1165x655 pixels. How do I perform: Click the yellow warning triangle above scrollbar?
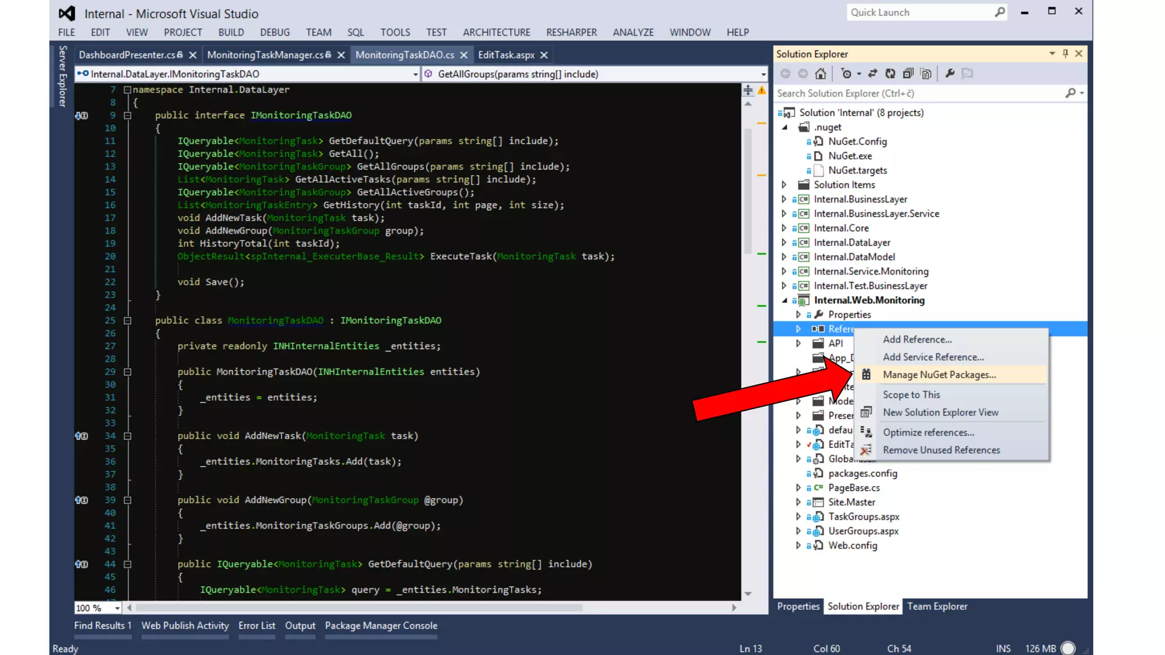point(762,90)
